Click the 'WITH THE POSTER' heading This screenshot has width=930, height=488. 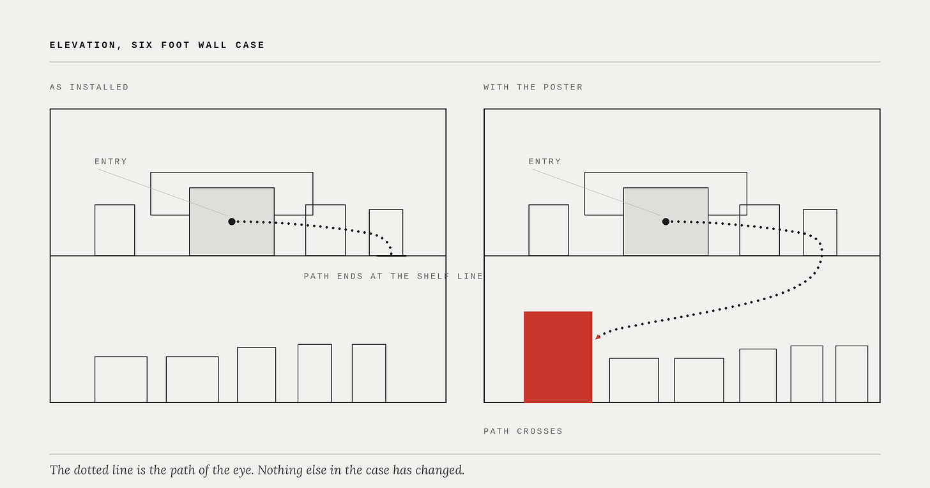(533, 87)
